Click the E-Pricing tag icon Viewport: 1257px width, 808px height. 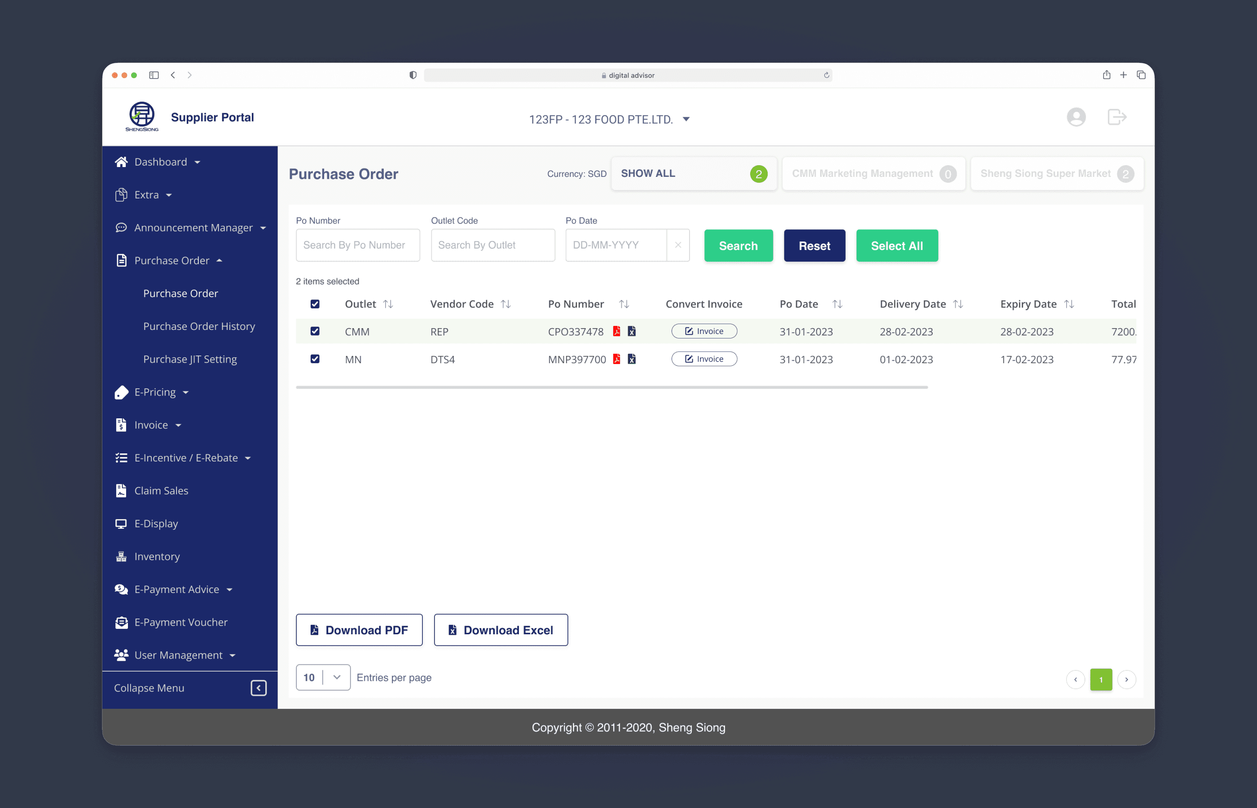coord(121,392)
